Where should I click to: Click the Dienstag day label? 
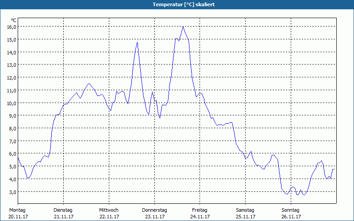click(63, 210)
